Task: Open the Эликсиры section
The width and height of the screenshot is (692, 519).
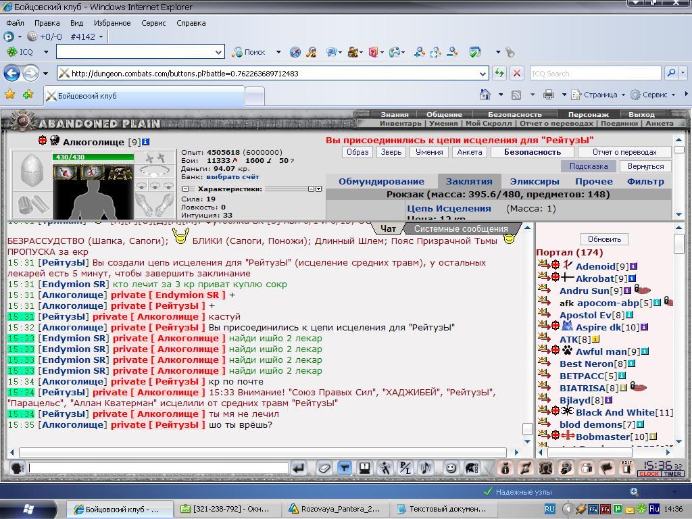Action: (x=535, y=181)
